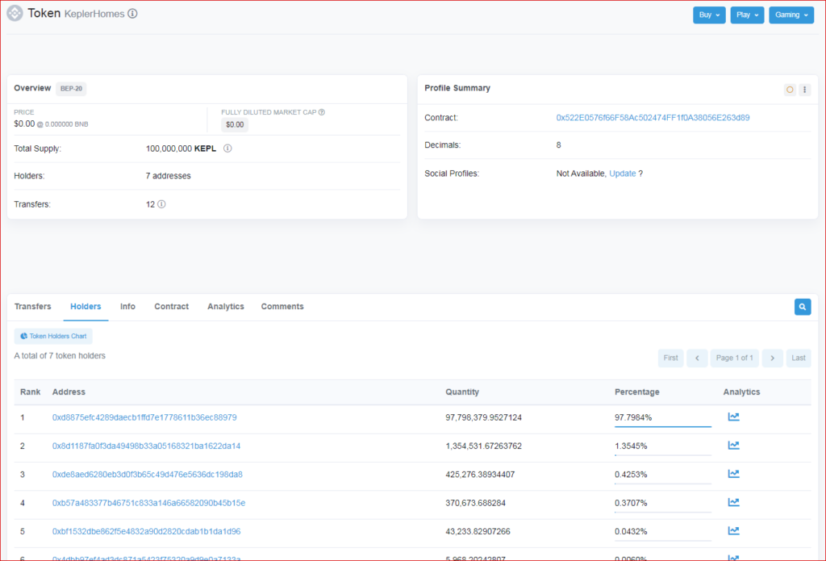This screenshot has width=826, height=561.
Task: Open holder address 0x8d1187fa0f3da49498b33a
Action: tap(147, 446)
